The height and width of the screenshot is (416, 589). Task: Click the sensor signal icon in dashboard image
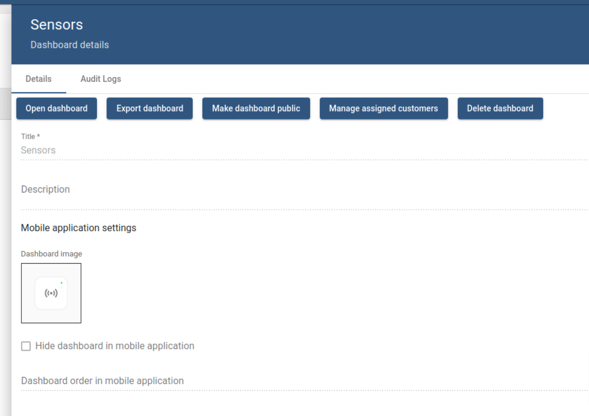point(51,293)
